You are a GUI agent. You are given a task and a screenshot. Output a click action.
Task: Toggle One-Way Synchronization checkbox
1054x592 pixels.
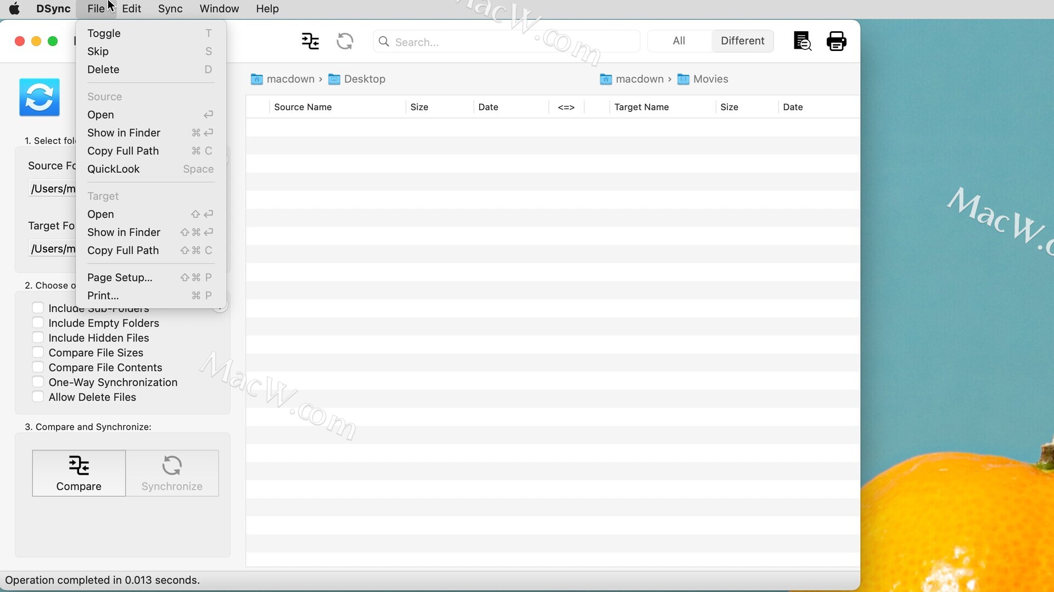(38, 382)
